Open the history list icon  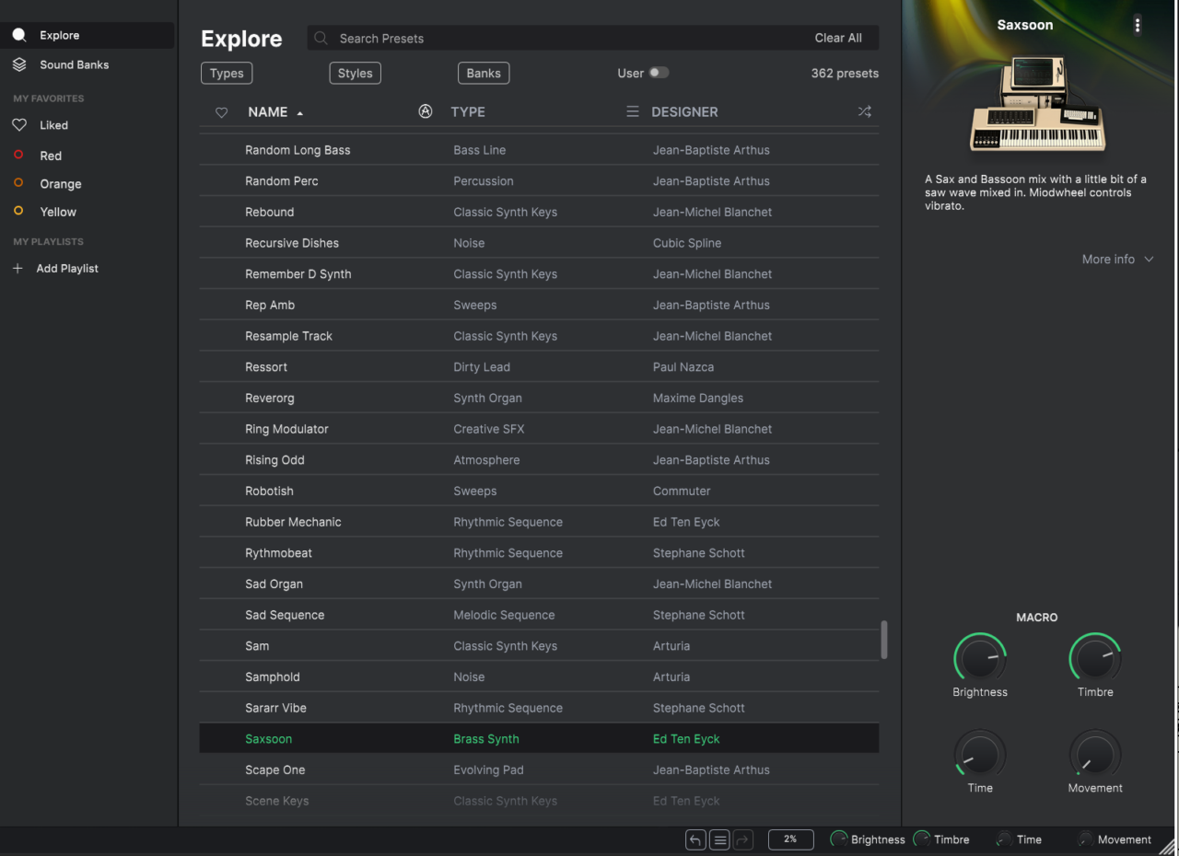click(x=720, y=839)
